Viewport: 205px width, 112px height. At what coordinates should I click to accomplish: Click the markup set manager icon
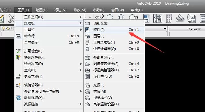point(87,70)
